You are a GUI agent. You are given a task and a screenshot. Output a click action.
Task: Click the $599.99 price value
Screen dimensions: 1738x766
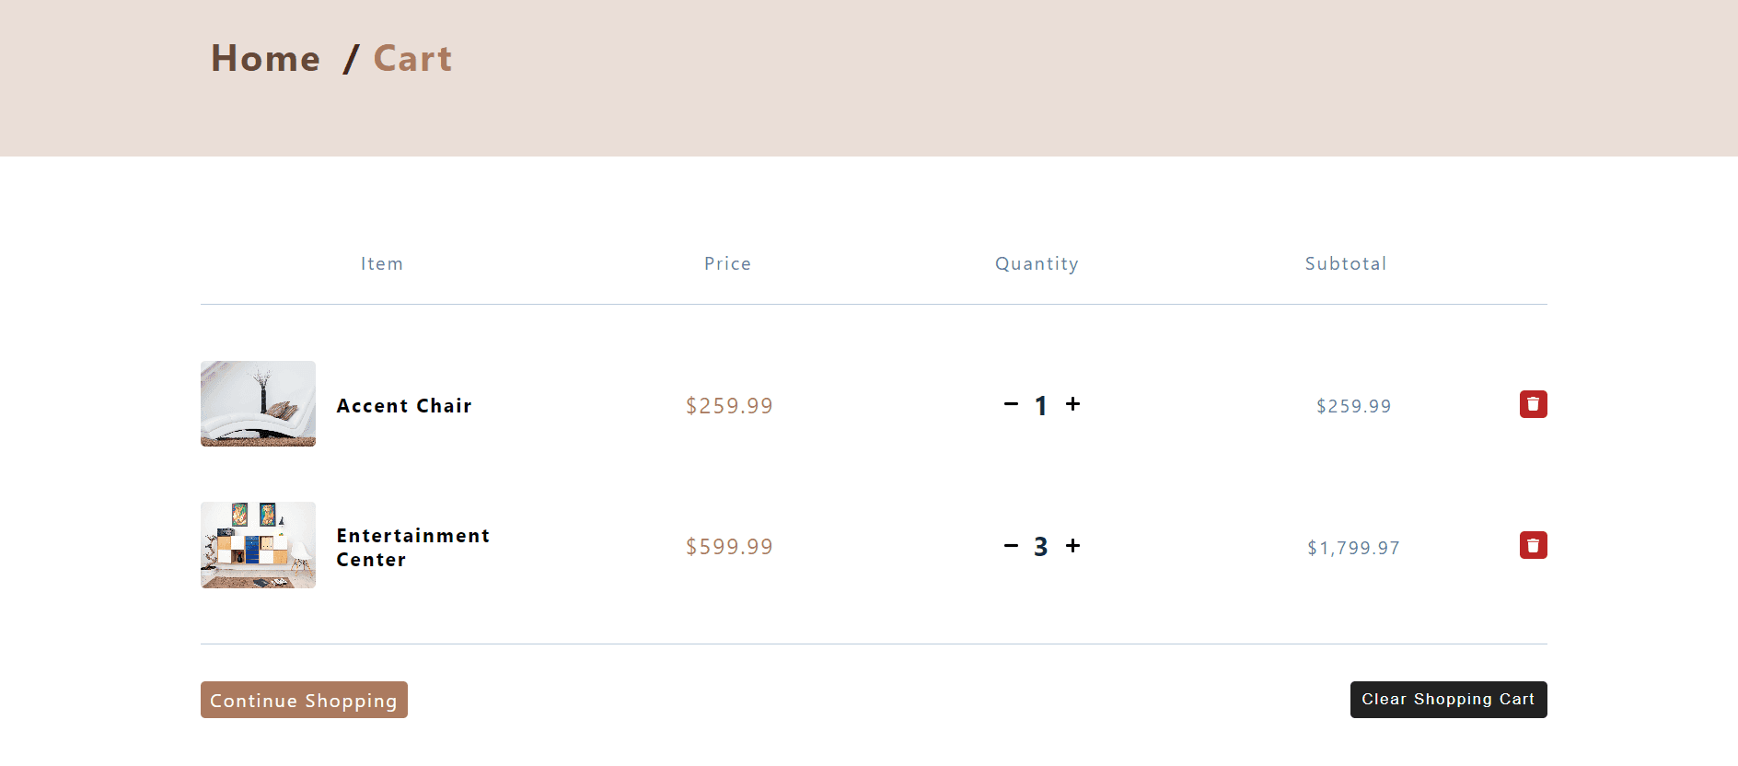click(x=729, y=547)
